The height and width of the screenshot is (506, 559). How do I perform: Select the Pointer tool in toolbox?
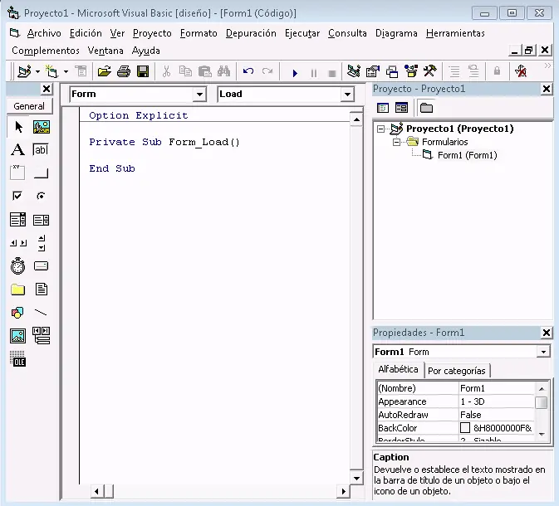[17, 127]
